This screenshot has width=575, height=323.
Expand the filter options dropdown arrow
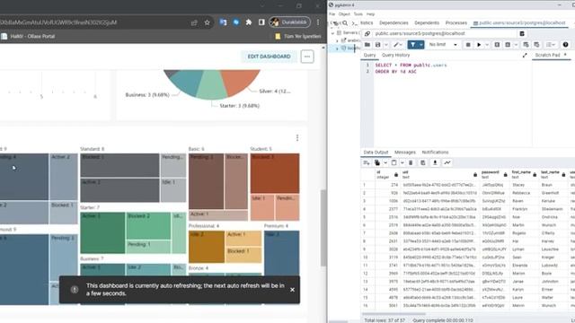click(x=421, y=45)
